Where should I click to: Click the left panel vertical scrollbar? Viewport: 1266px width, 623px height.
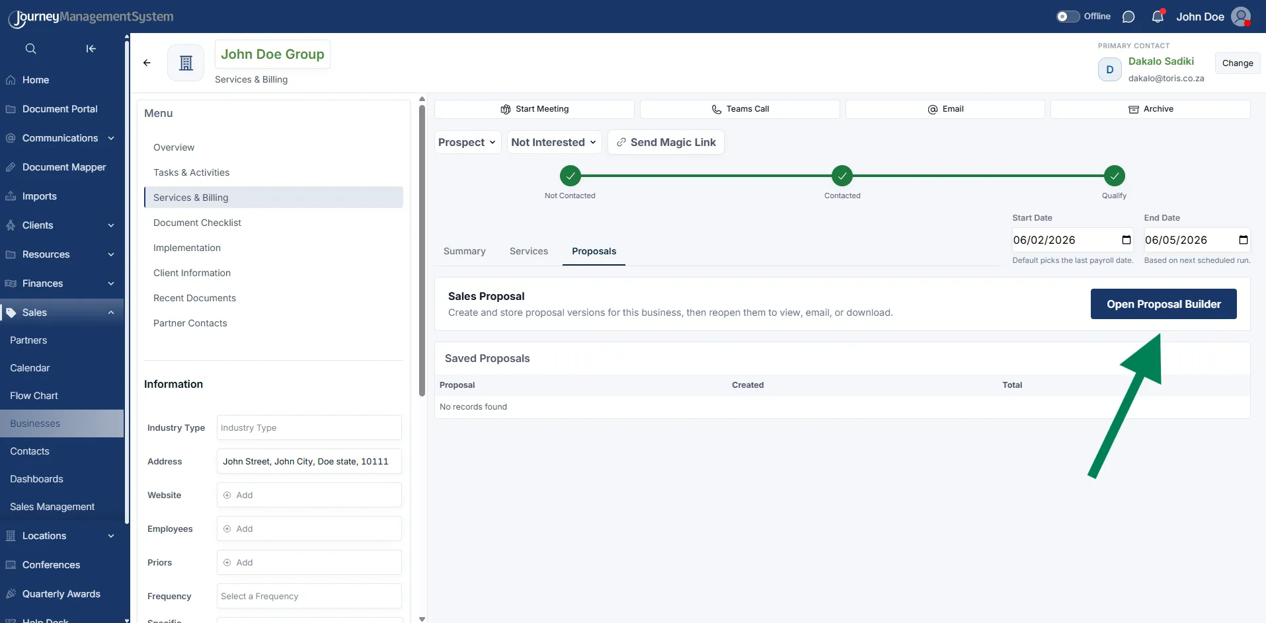(x=422, y=251)
